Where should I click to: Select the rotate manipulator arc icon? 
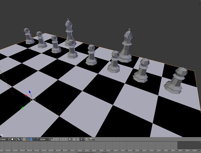click(x=34, y=139)
